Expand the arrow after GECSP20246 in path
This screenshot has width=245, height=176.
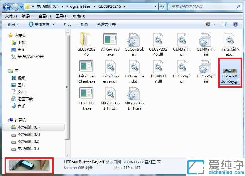(x=125, y=6)
